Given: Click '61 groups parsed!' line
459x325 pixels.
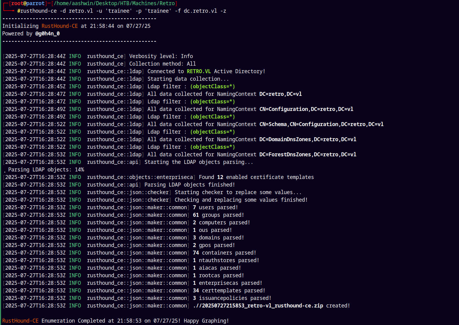Looking at the screenshot, I should (219, 215).
